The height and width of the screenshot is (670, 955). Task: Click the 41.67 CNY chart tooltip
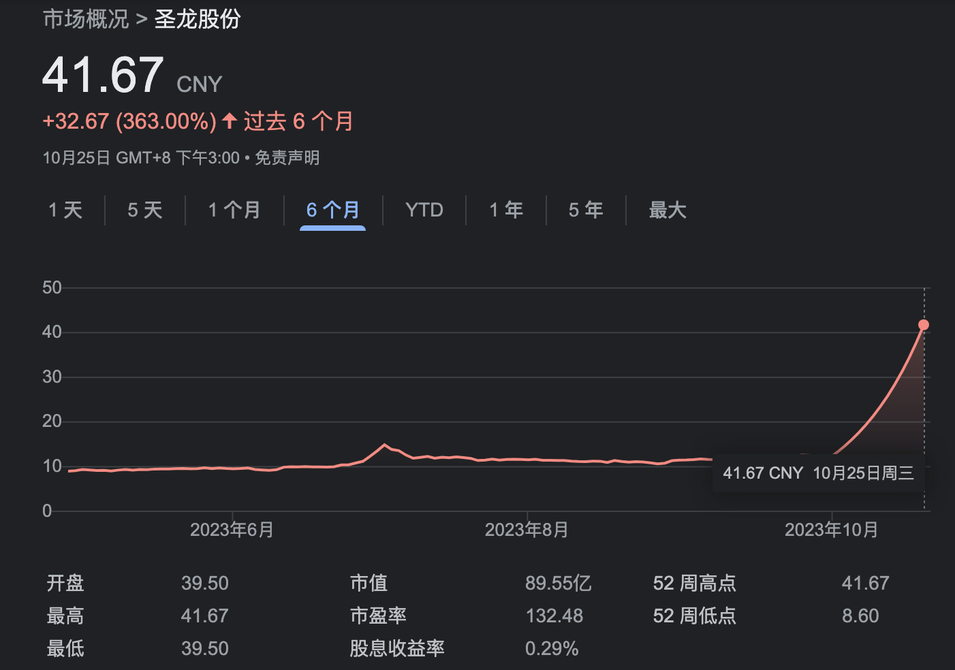point(817,473)
